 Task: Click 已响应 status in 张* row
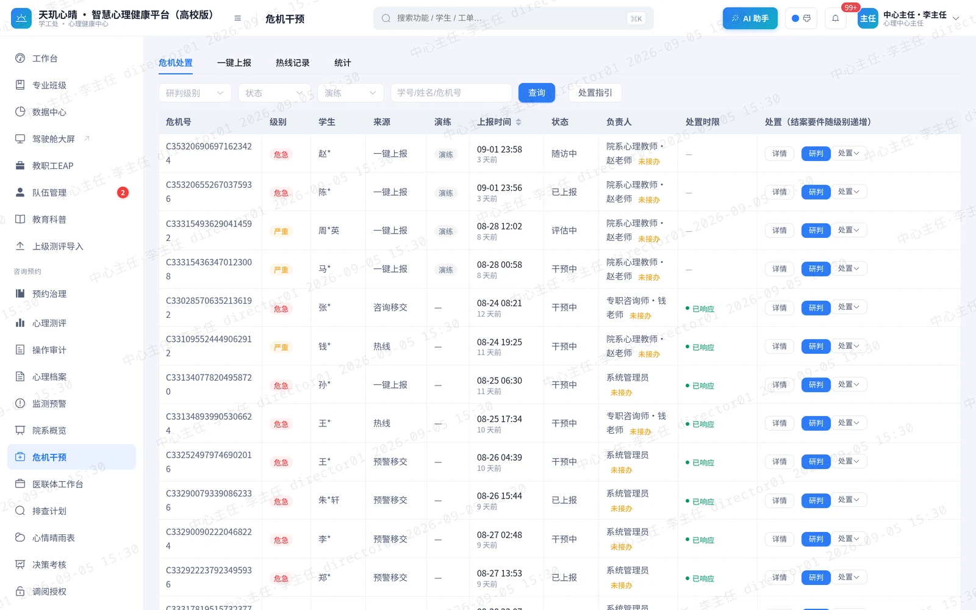700,309
